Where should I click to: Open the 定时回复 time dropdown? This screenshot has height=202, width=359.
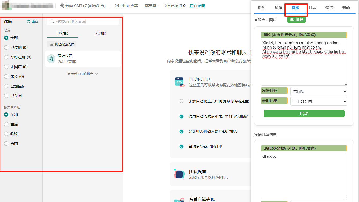(x=319, y=101)
